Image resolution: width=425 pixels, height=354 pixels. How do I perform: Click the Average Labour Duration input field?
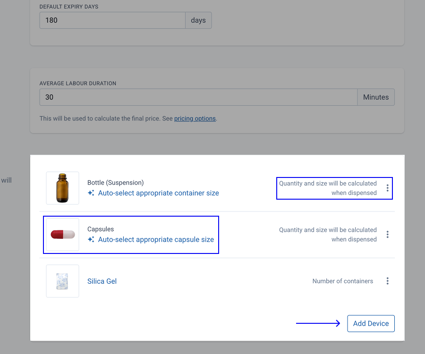198,97
